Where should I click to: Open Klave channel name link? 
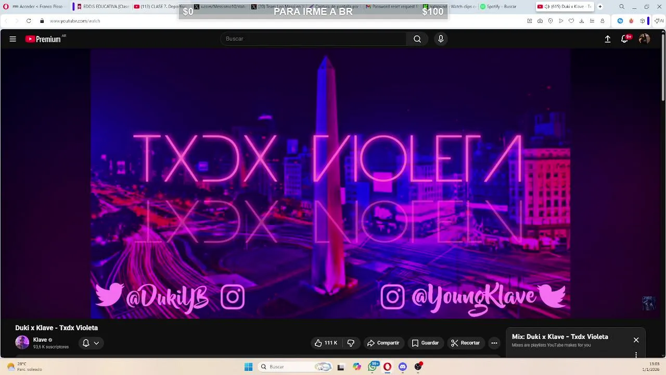pos(40,340)
